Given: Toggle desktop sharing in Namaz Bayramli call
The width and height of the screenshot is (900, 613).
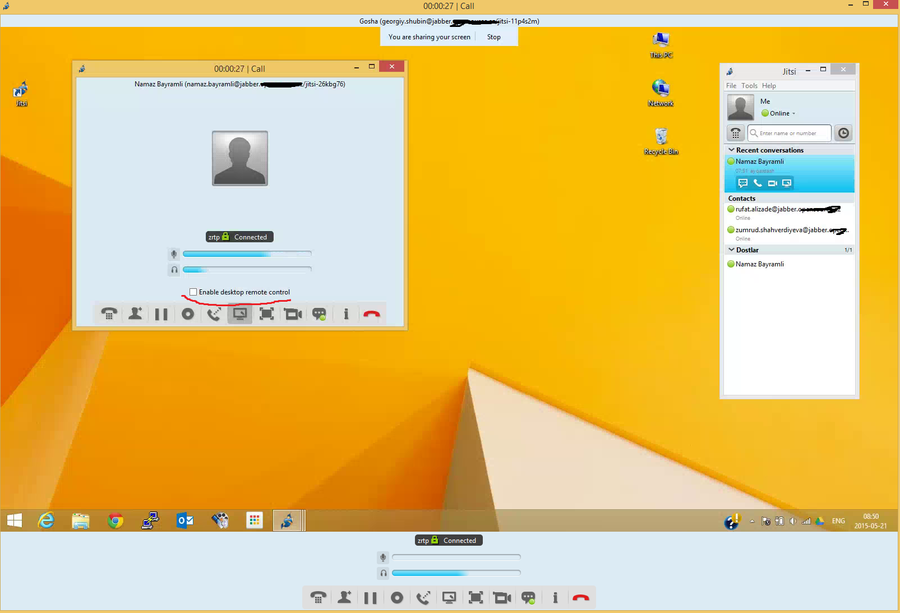Looking at the screenshot, I should coord(239,314).
